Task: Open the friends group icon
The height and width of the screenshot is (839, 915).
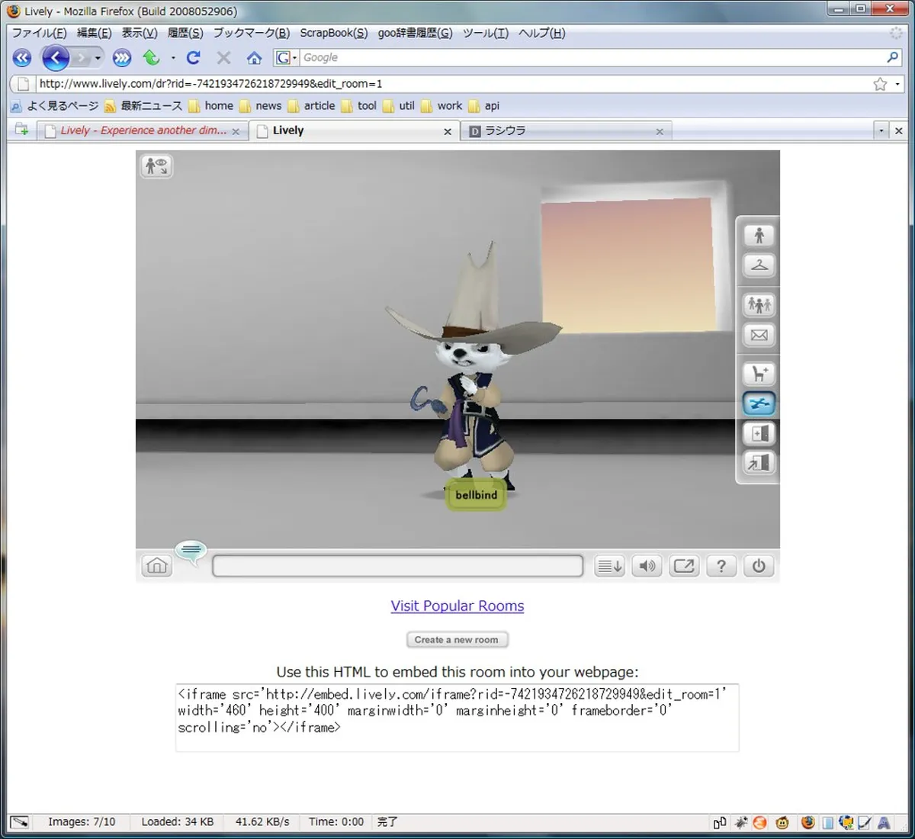Action: [x=759, y=305]
